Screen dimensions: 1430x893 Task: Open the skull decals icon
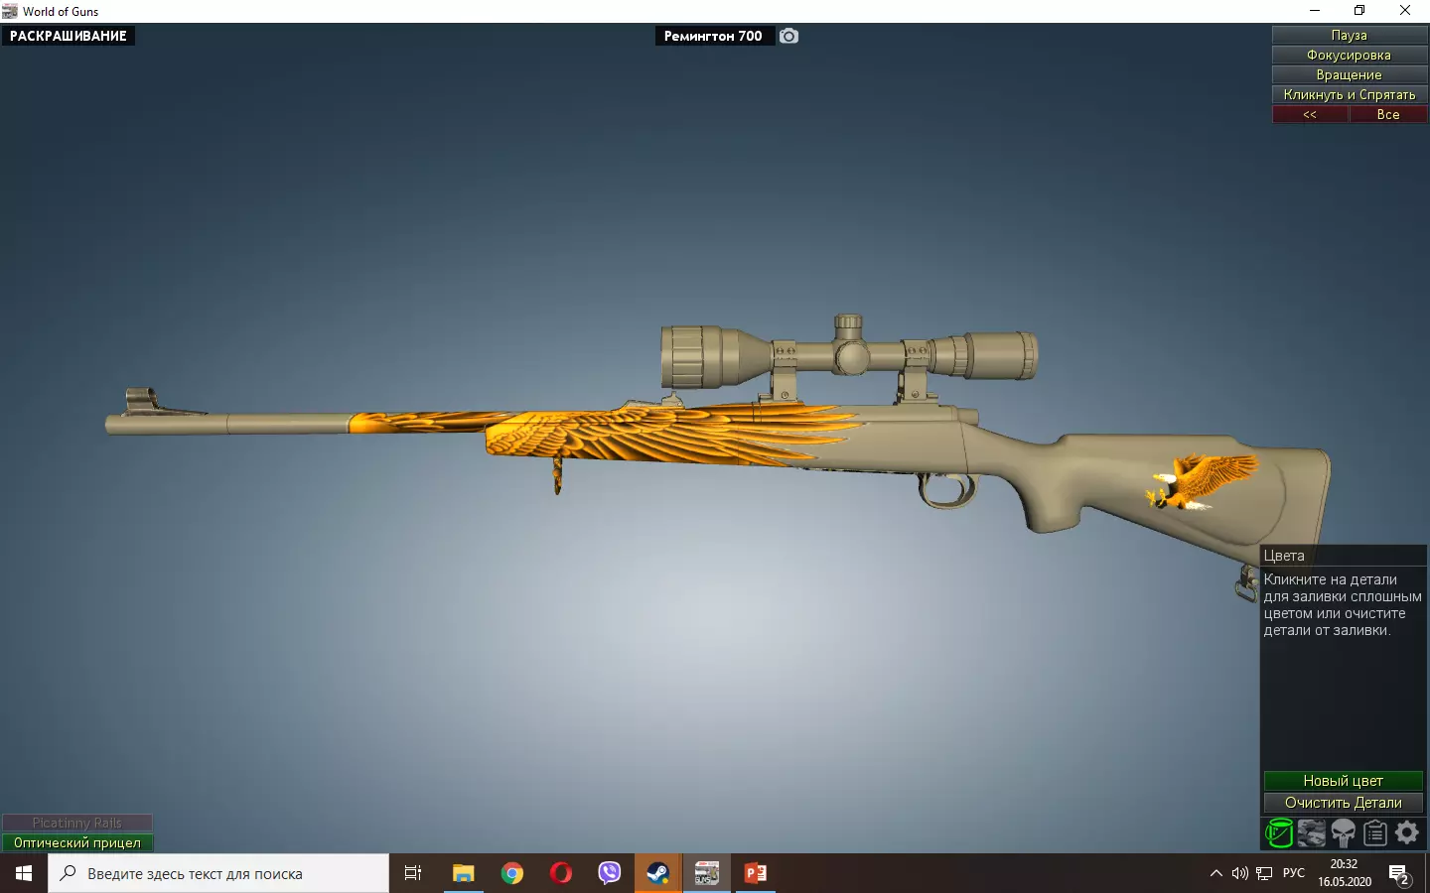tap(1343, 832)
